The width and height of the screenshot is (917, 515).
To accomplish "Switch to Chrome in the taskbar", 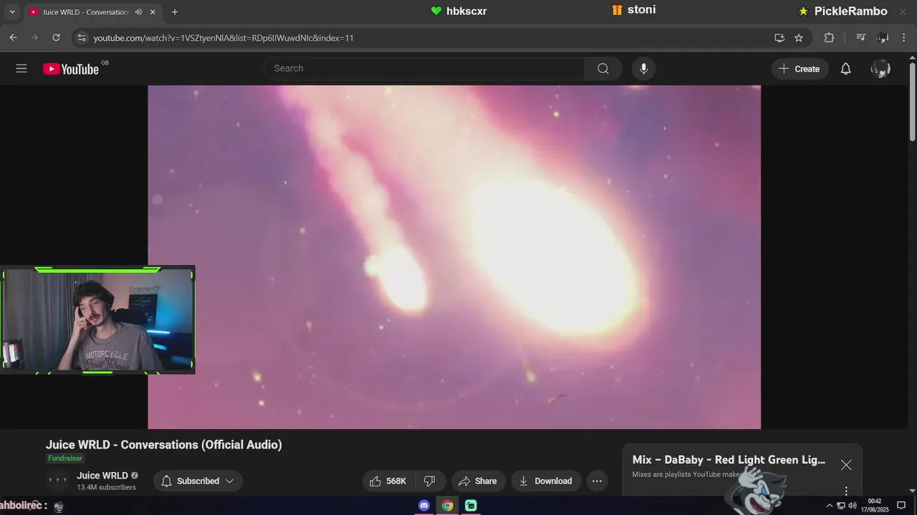I will point(447,506).
